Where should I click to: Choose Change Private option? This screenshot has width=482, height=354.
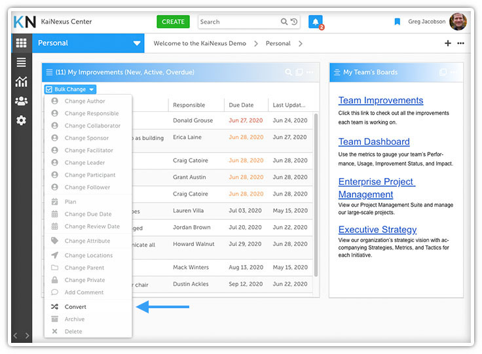(x=88, y=280)
